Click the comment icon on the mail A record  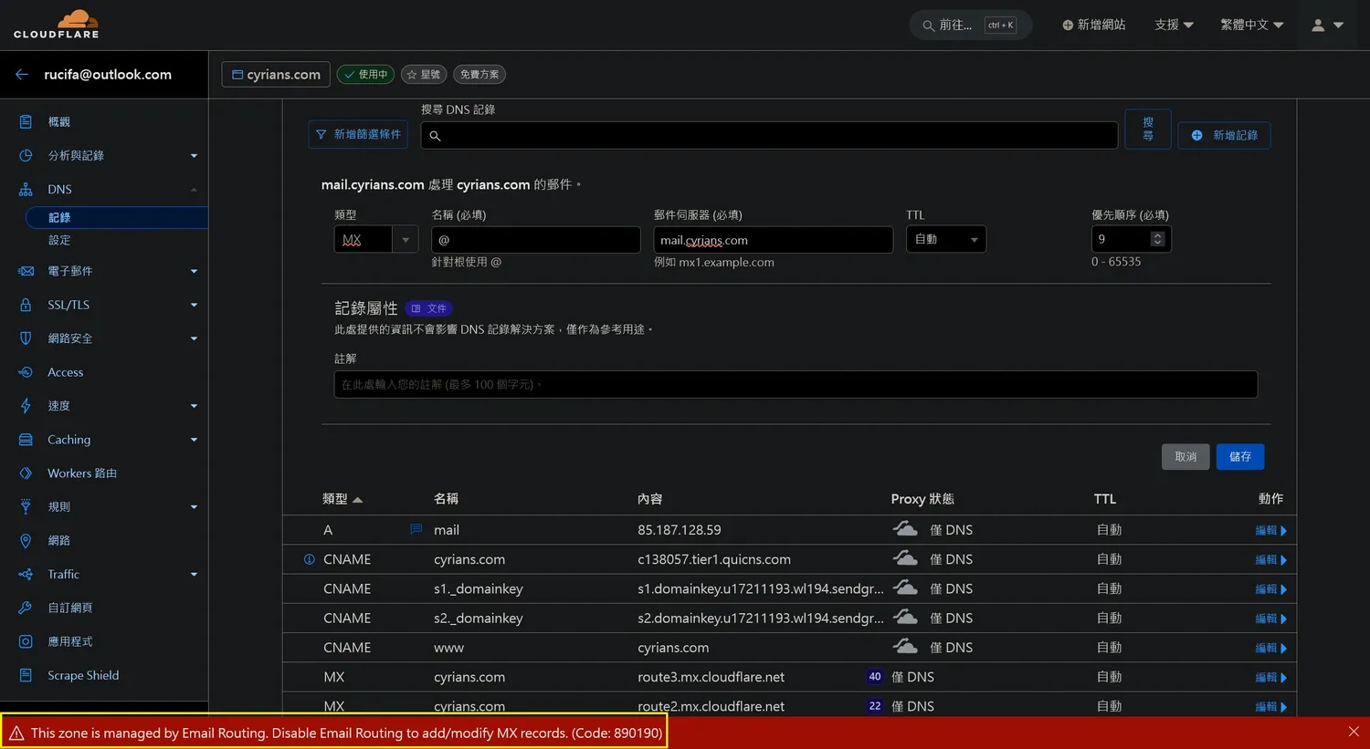416,529
